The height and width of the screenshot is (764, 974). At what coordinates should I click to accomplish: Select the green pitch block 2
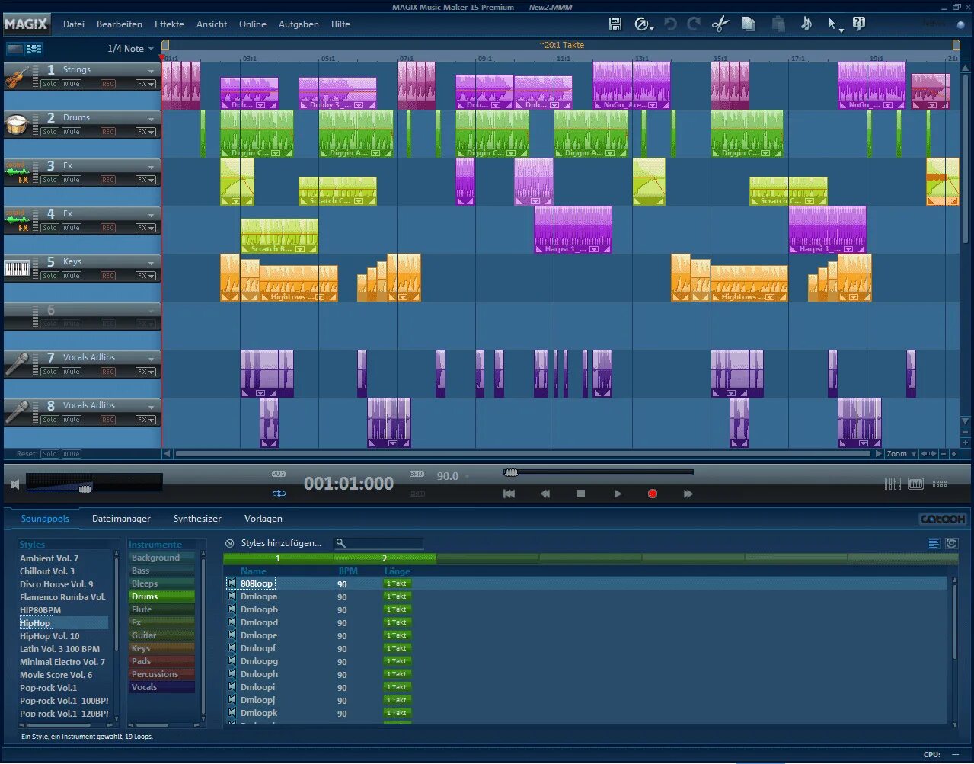(384, 558)
